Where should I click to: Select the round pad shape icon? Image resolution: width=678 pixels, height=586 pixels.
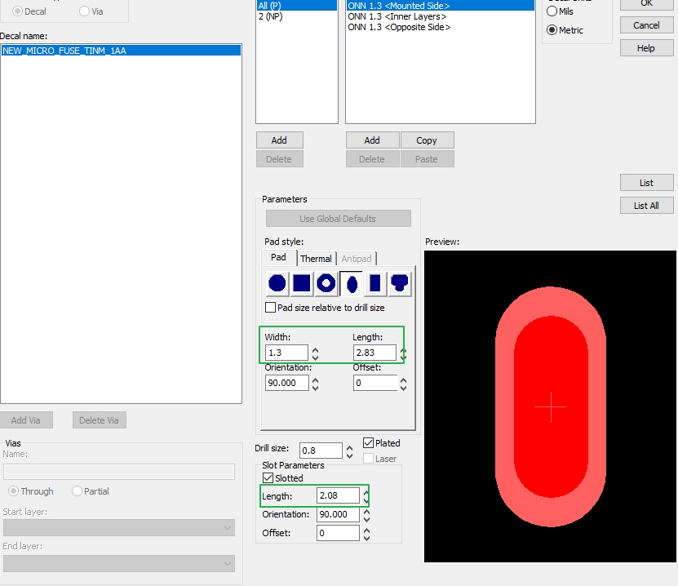(277, 284)
